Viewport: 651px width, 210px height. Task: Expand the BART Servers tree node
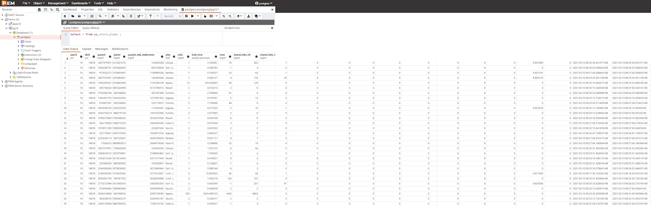point(2,15)
